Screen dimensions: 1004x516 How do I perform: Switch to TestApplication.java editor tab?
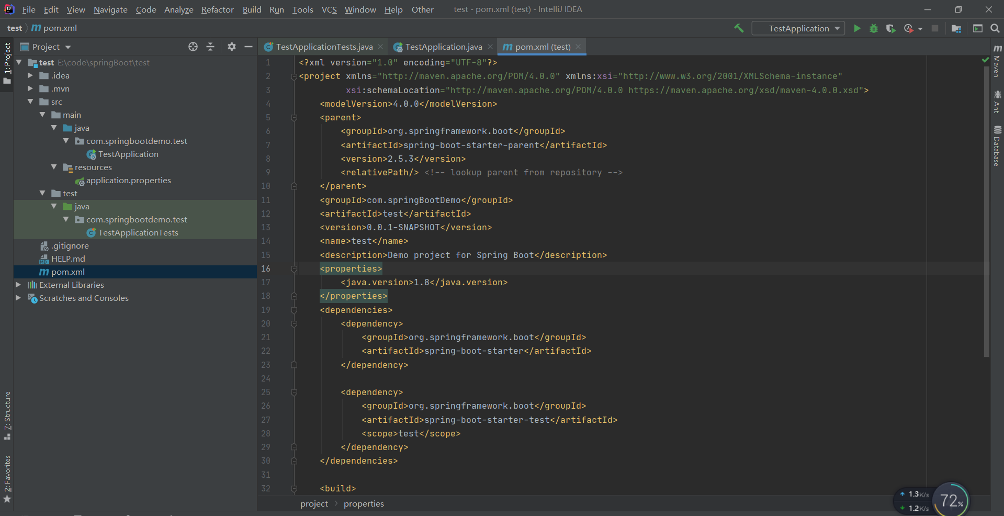[x=444, y=47]
